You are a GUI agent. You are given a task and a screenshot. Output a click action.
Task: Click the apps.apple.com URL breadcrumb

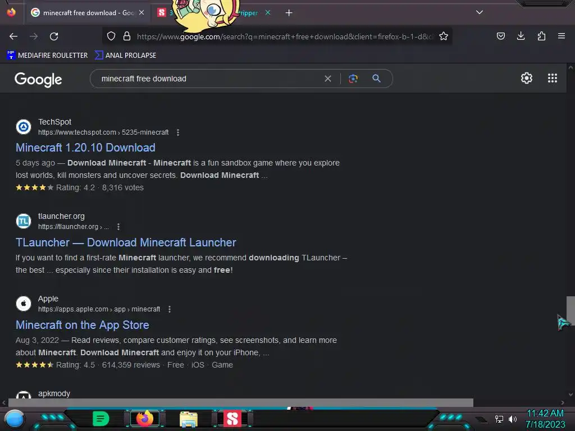click(x=99, y=309)
